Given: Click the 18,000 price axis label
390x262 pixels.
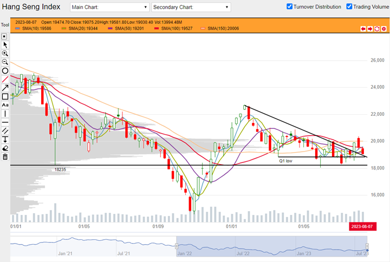Looking at the screenshot, I should click(x=378, y=168).
